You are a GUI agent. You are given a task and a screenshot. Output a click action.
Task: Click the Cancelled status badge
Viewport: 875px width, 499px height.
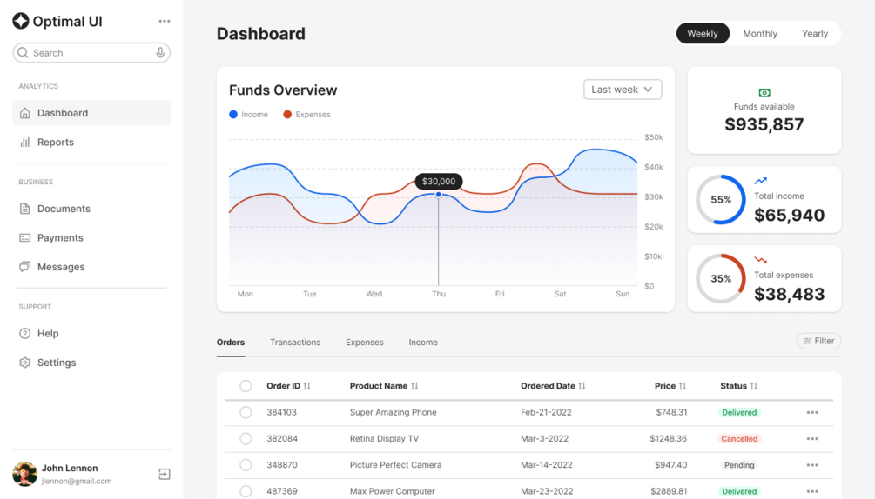739,439
